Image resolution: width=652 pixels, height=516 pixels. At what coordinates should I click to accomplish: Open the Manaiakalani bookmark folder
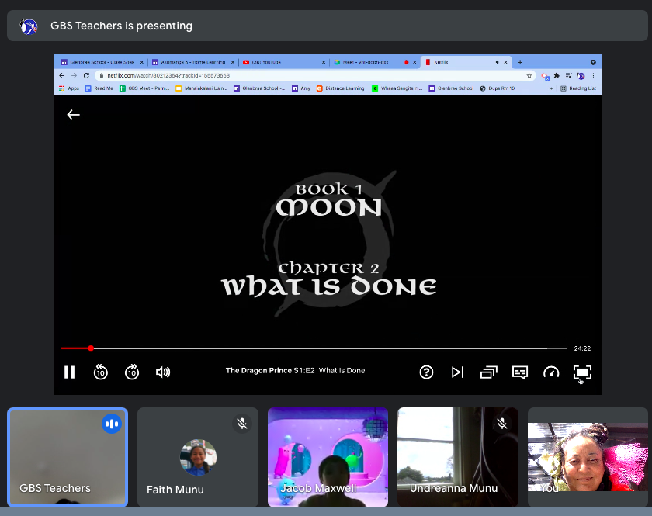coord(201,88)
